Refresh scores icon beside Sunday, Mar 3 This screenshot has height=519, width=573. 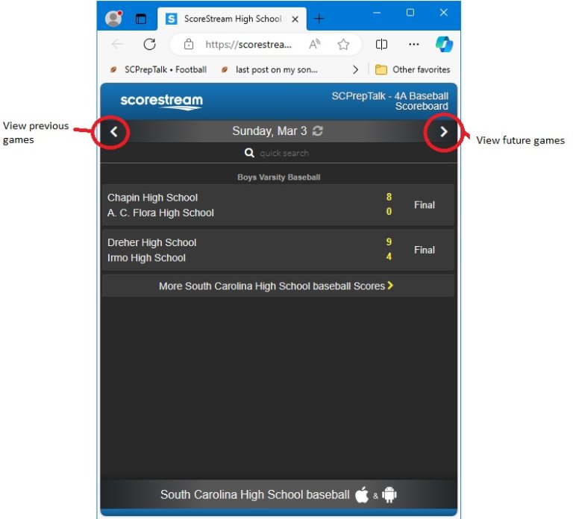click(317, 130)
